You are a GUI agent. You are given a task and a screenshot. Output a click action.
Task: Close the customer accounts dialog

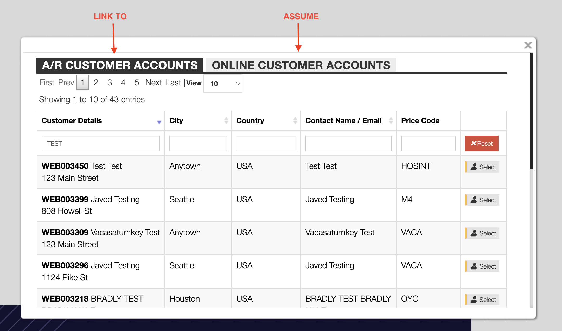tap(528, 45)
